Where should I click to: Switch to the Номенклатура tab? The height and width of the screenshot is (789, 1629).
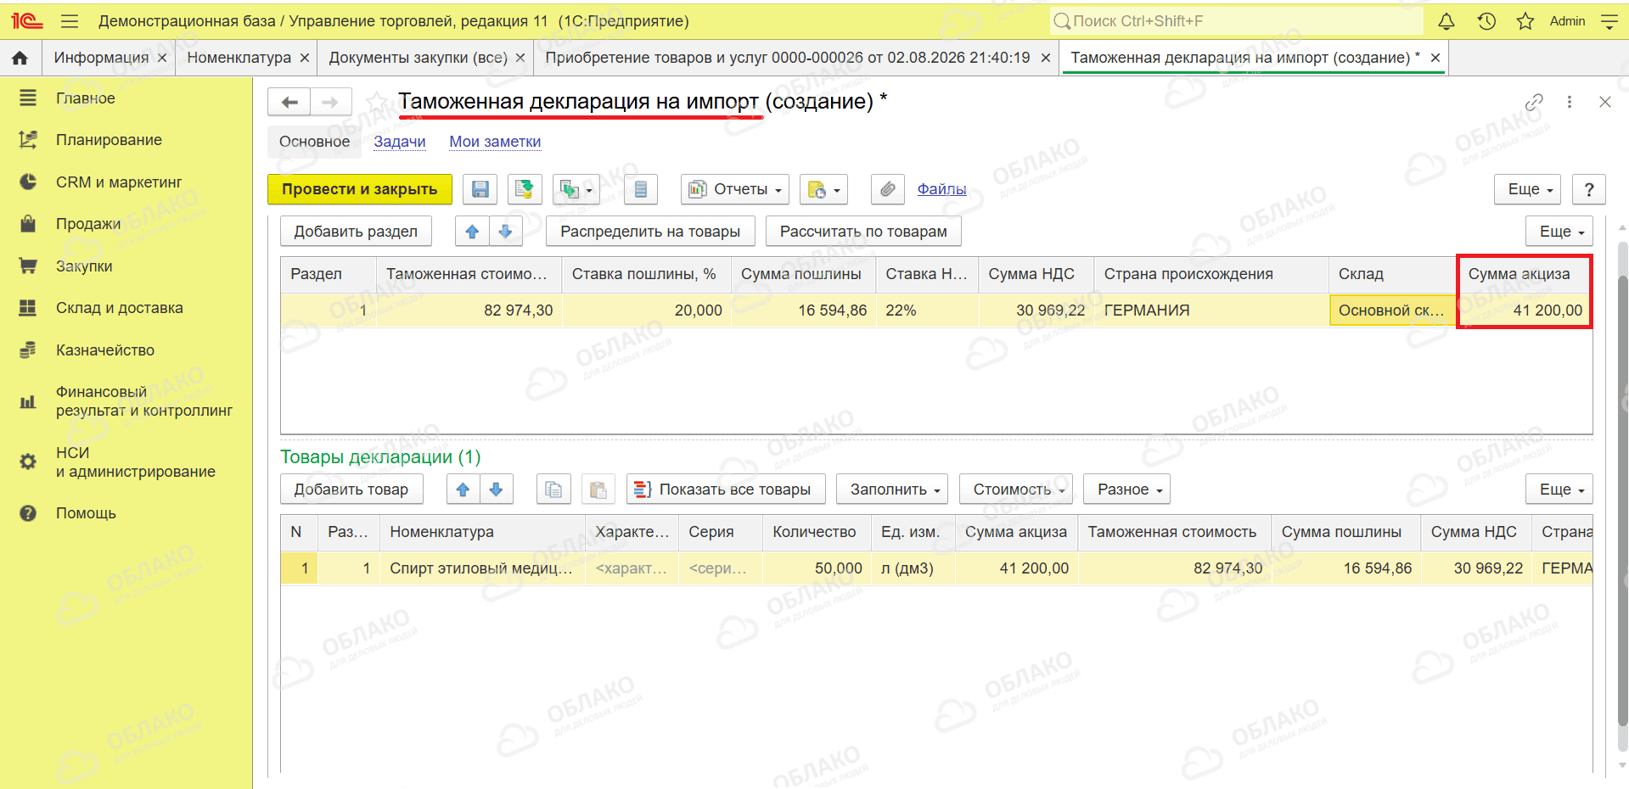(239, 58)
